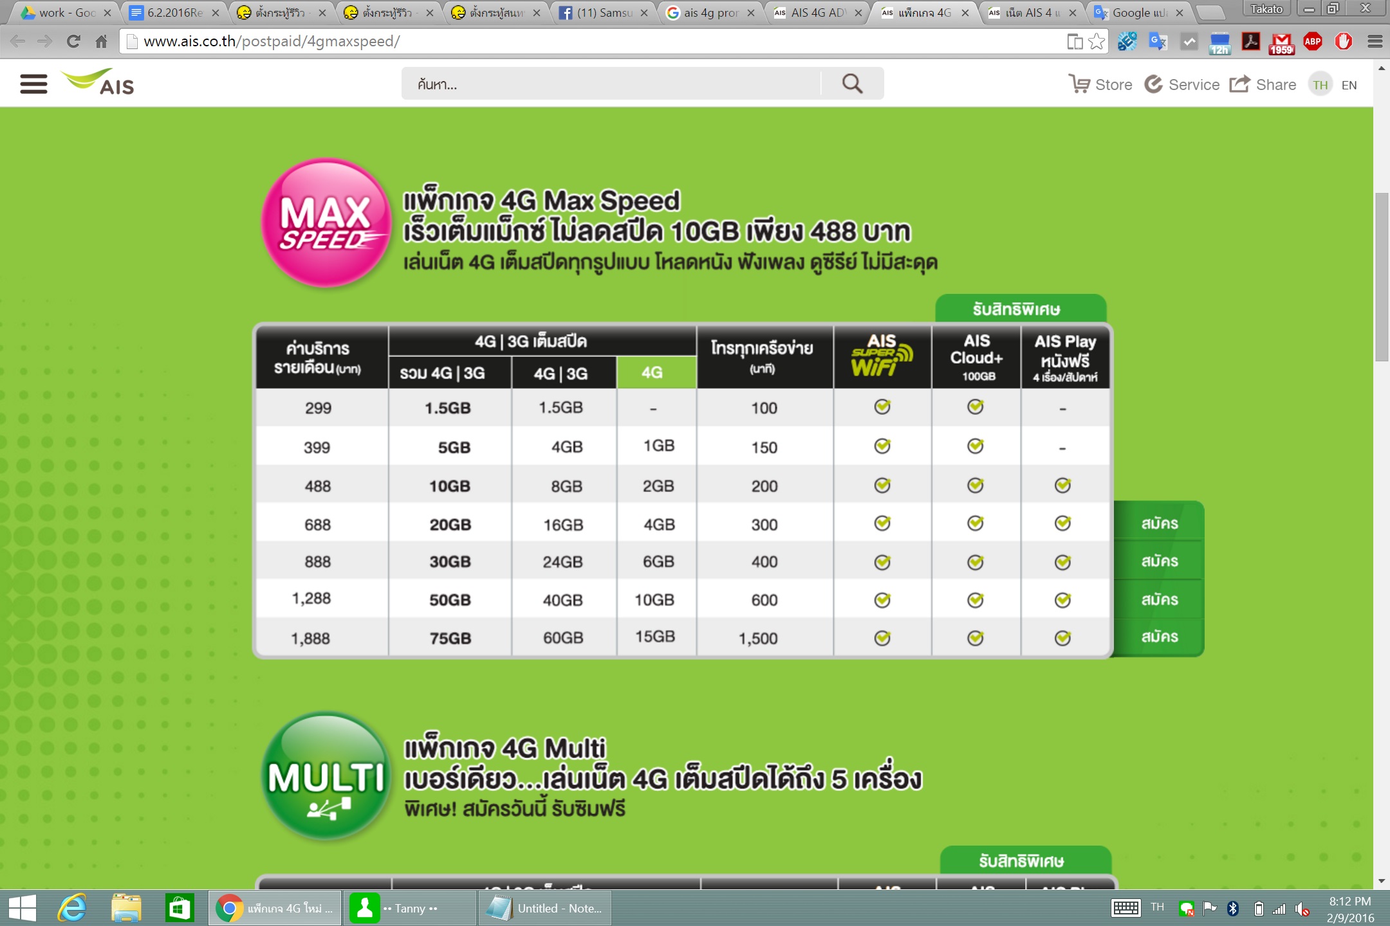Viewport: 1390px width, 926px height.
Task: Open the AIS hamburger menu
Action: (x=33, y=84)
